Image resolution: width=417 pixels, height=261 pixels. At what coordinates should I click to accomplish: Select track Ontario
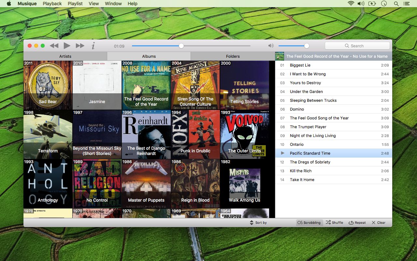click(334, 144)
